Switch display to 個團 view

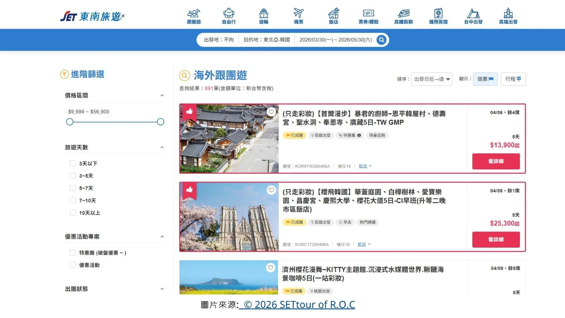coord(485,79)
